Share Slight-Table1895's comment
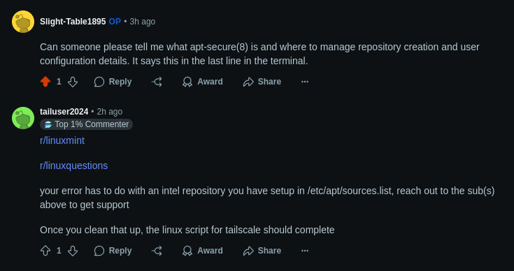Screen dimensions: 514x271 tap(262, 82)
